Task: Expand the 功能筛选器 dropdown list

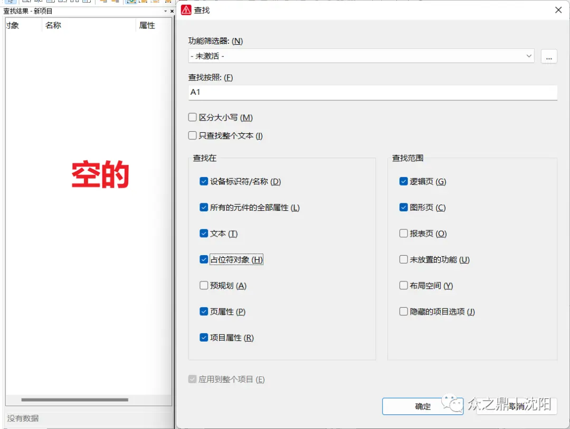Action: pos(529,56)
